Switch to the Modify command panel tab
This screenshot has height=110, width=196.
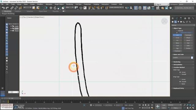177,18
